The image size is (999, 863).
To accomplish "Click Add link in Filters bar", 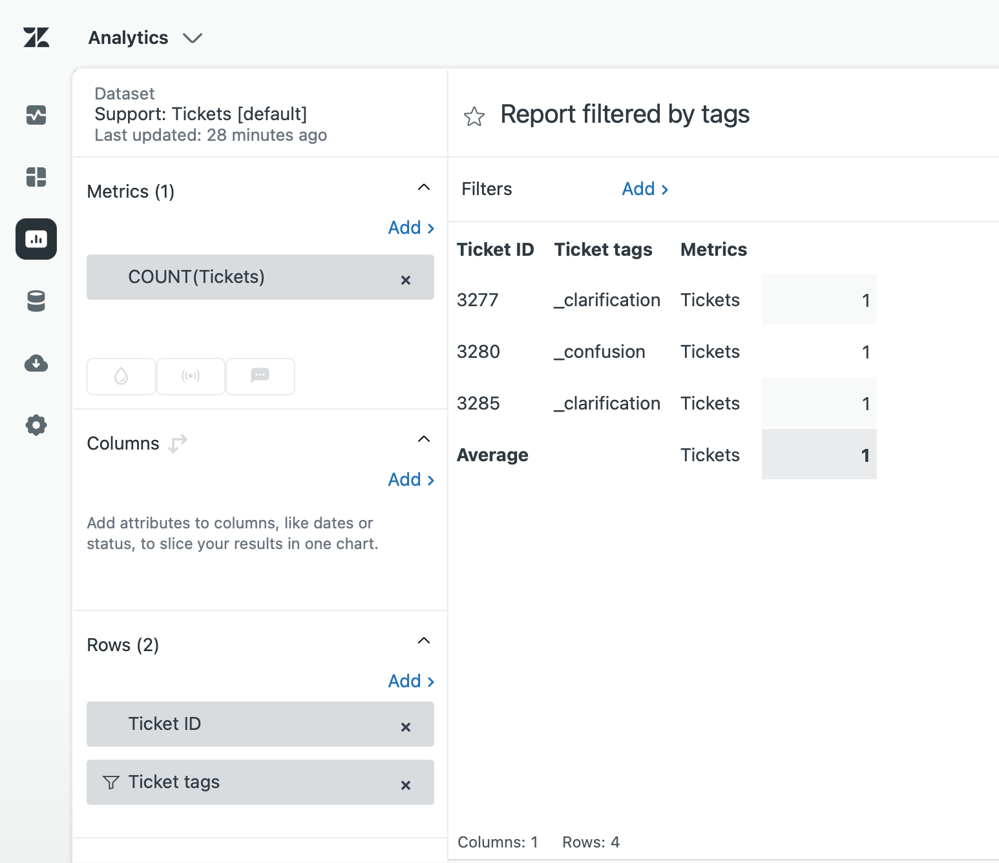I will point(645,189).
